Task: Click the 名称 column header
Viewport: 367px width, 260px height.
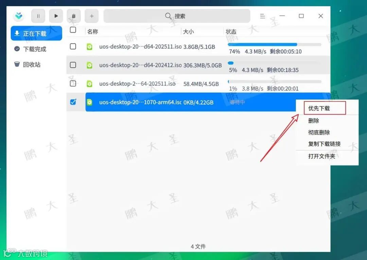Action: pyautogui.click(x=92, y=32)
